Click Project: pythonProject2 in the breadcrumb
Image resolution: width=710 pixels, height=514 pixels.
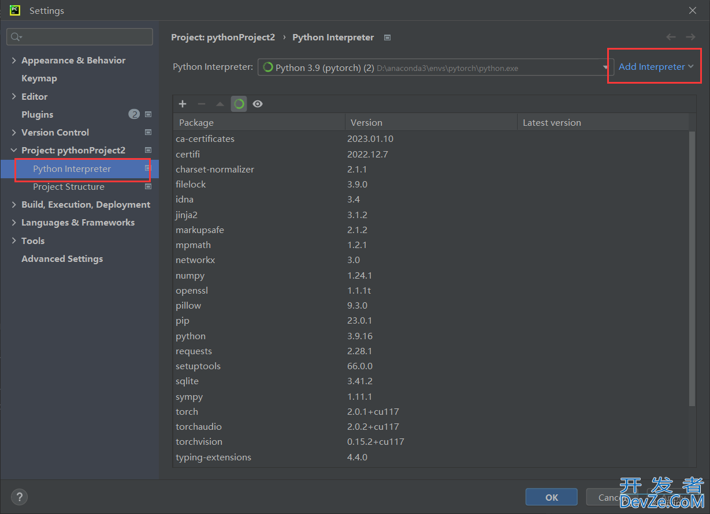click(223, 37)
